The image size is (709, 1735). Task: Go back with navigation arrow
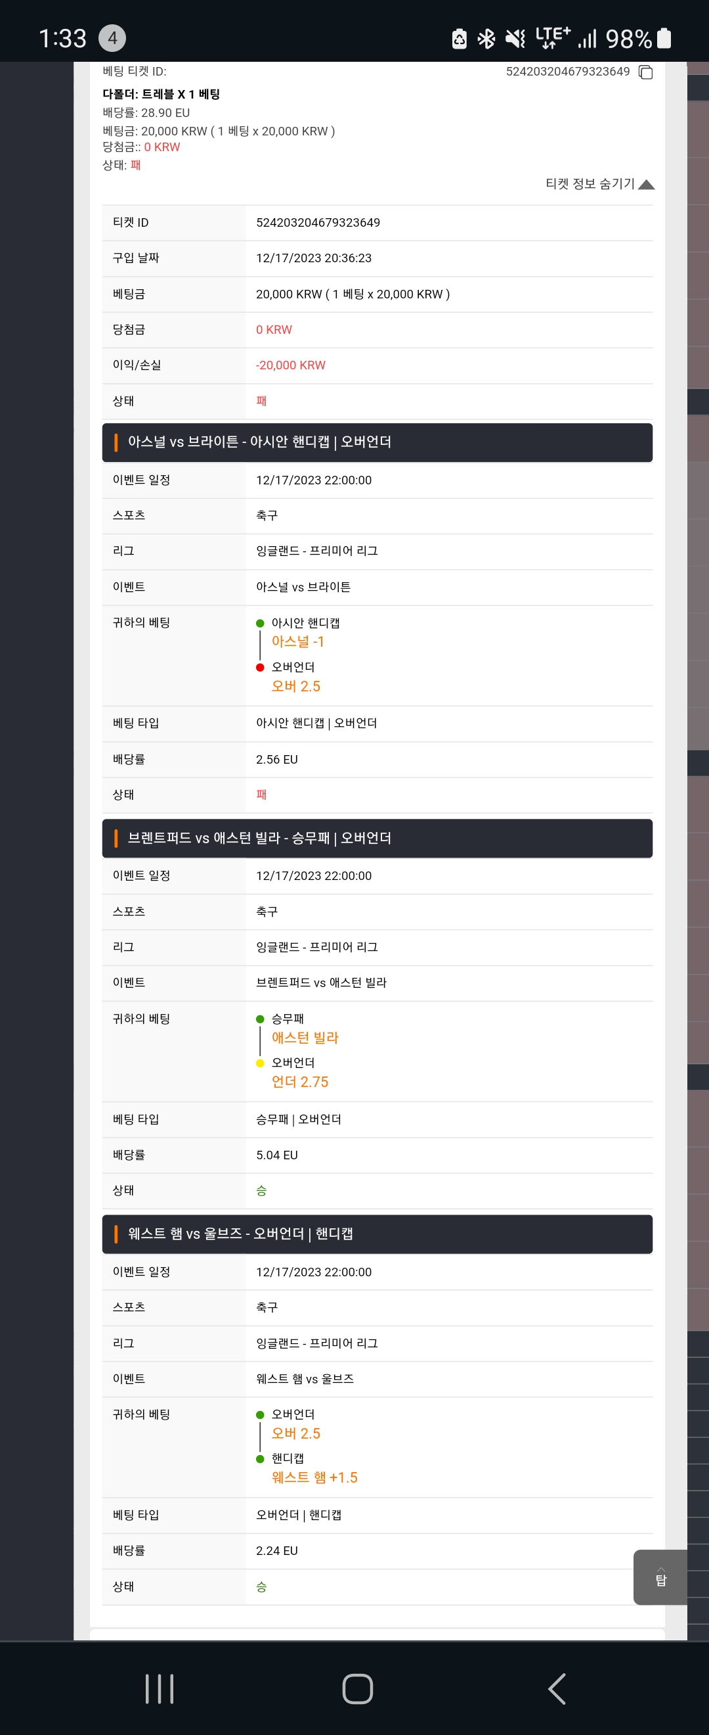tap(556, 1688)
